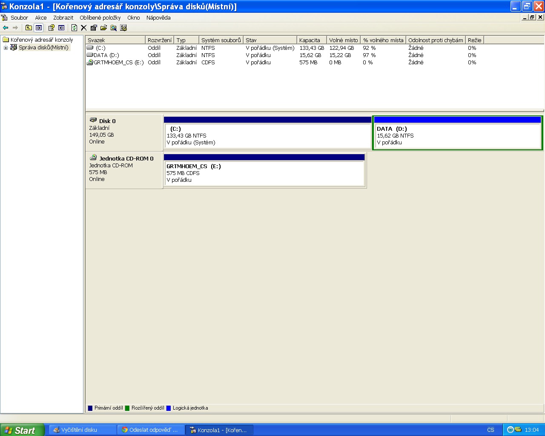The width and height of the screenshot is (545, 436).
Task: Switch to Odeslat odpověď Chrome taskbar button
Action: tap(151, 430)
